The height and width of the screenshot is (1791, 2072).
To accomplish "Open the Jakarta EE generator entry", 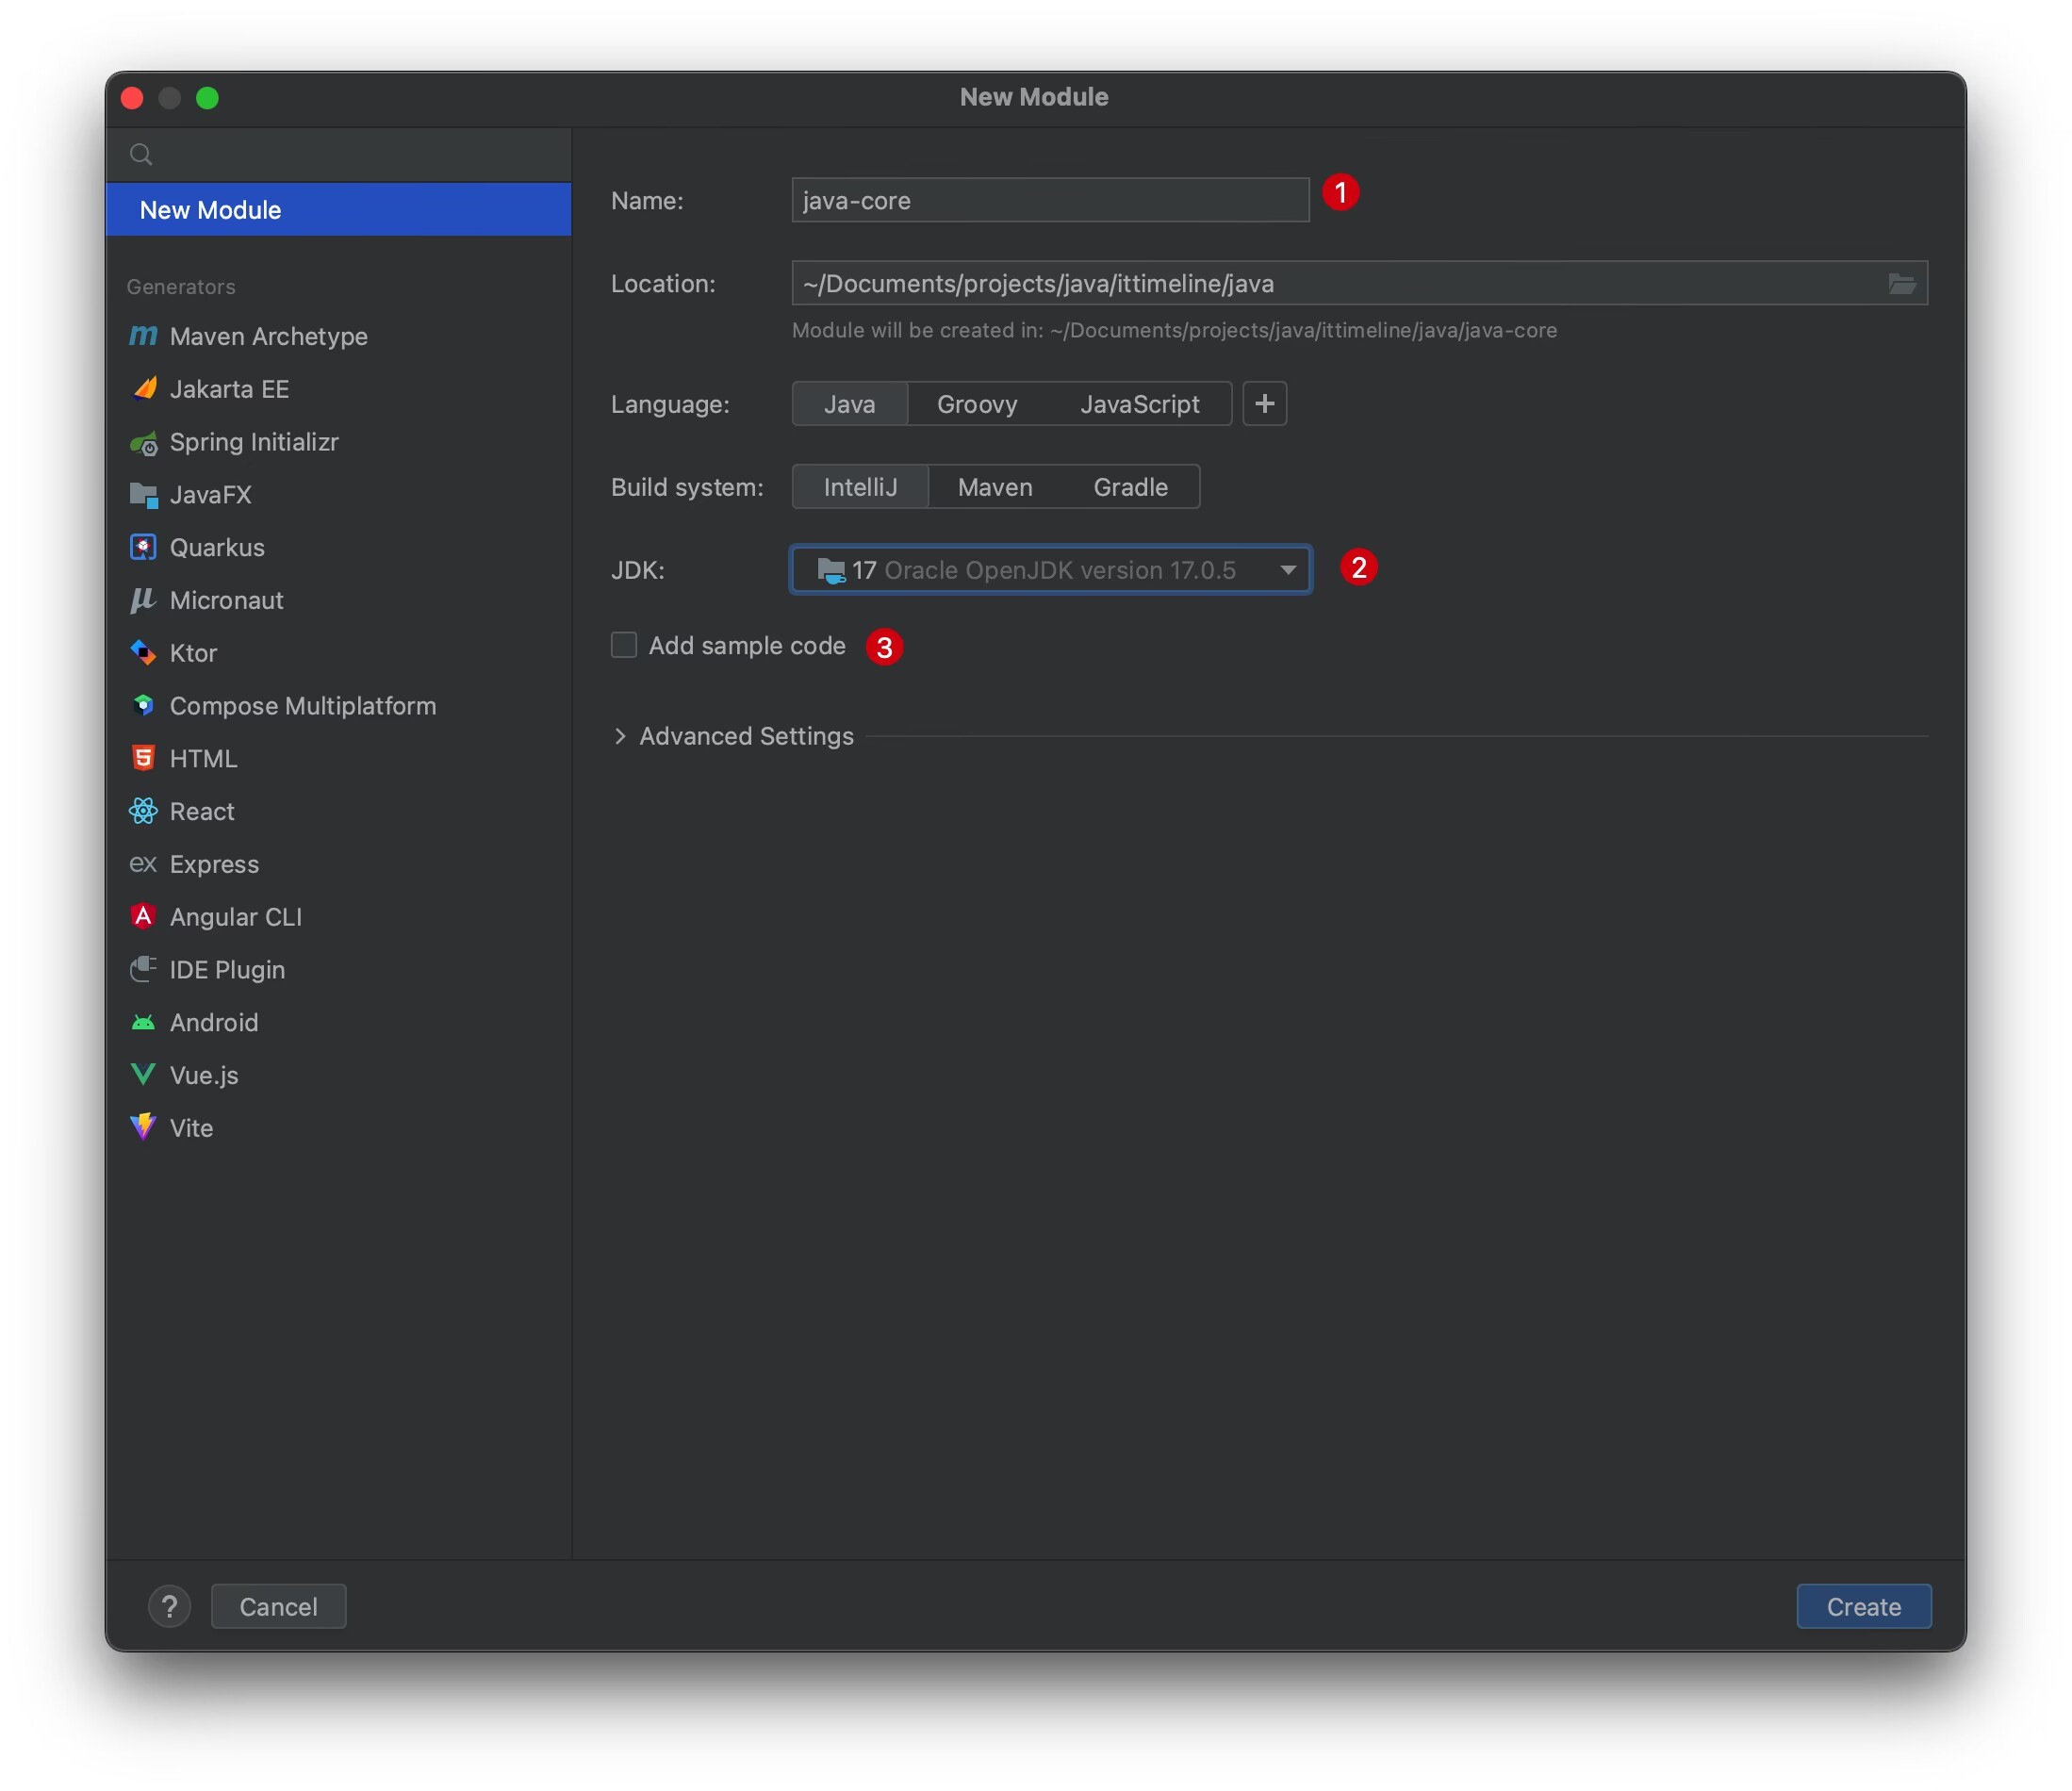I will click(339, 388).
